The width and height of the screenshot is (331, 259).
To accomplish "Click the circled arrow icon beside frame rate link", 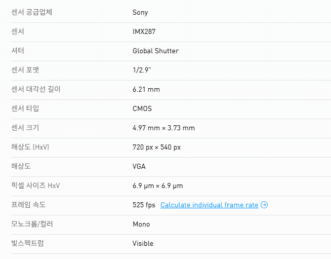I will click(264, 205).
